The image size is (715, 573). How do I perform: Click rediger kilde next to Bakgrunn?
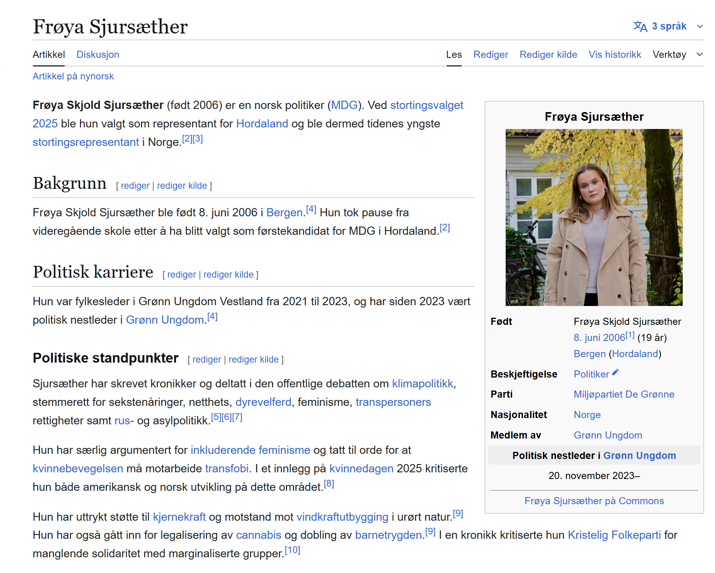click(182, 186)
